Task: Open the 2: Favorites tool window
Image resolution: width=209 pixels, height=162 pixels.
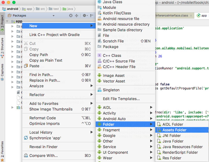Action: pyautogui.click(x=2, y=151)
